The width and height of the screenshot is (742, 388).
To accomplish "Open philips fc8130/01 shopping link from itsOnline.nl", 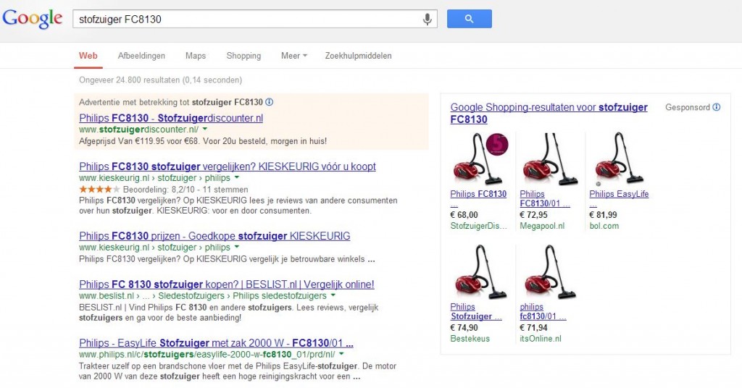I will [543, 311].
